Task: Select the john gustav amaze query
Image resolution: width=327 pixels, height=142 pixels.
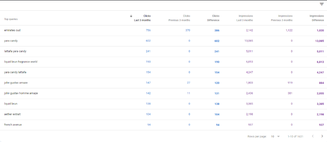Action: pos(16,83)
